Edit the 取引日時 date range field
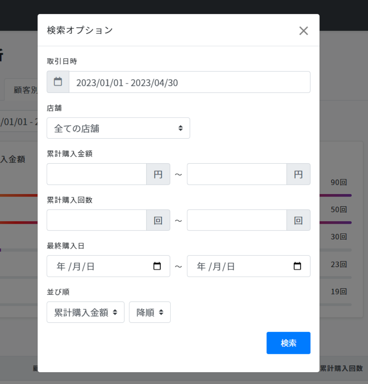368x384 pixels. [x=189, y=82]
